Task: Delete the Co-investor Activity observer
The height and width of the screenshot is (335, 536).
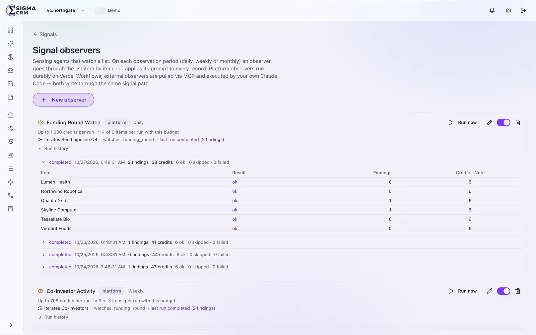Action: (x=518, y=291)
